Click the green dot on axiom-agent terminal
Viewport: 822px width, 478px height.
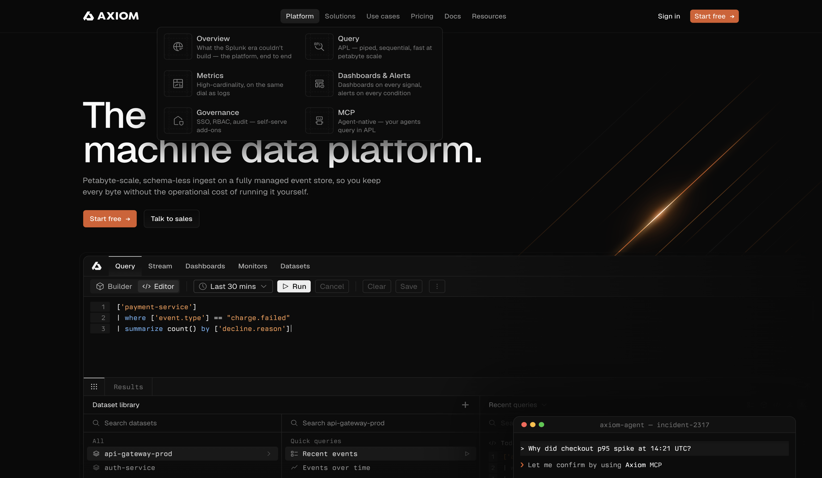coord(541,425)
